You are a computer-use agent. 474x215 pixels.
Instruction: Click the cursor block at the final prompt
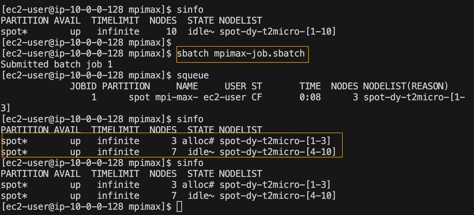(x=179, y=206)
